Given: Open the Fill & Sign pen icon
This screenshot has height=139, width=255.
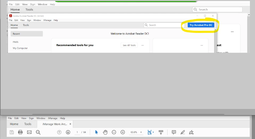Looking at the screenshot, I should (x=191, y=132).
